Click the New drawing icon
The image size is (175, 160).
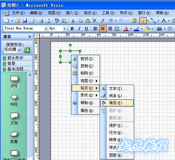point(7,21)
